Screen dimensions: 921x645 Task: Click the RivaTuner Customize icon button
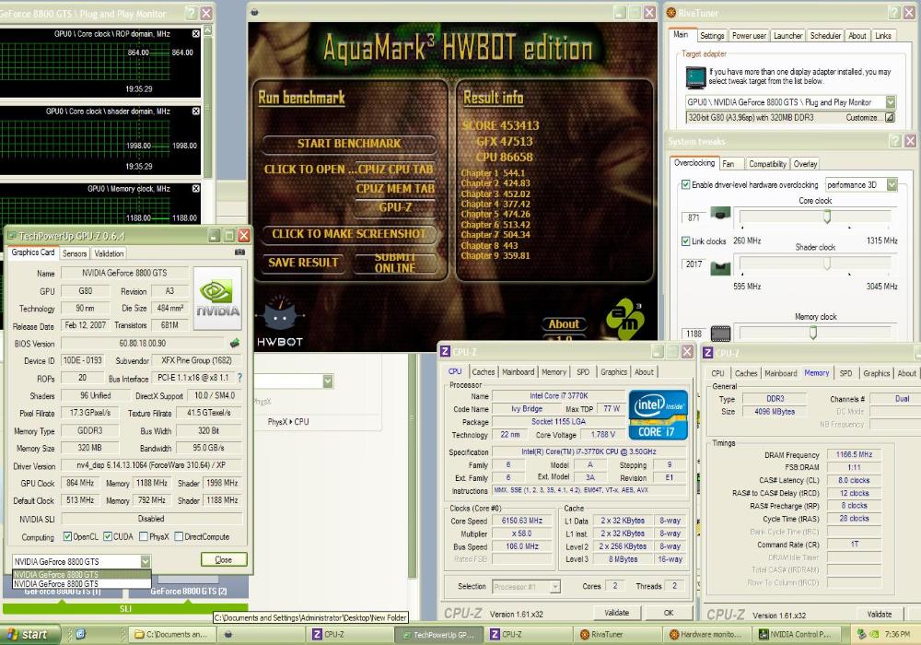(890, 118)
